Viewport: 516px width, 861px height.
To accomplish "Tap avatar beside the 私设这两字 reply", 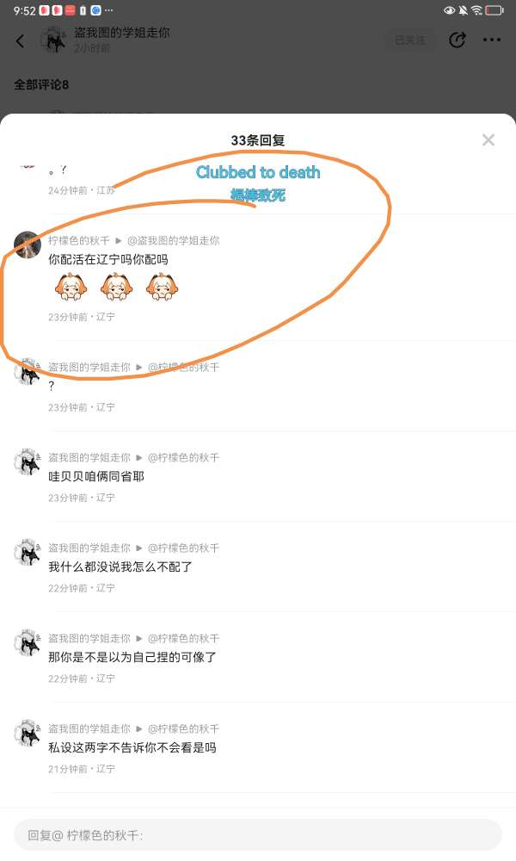I will point(28,733).
